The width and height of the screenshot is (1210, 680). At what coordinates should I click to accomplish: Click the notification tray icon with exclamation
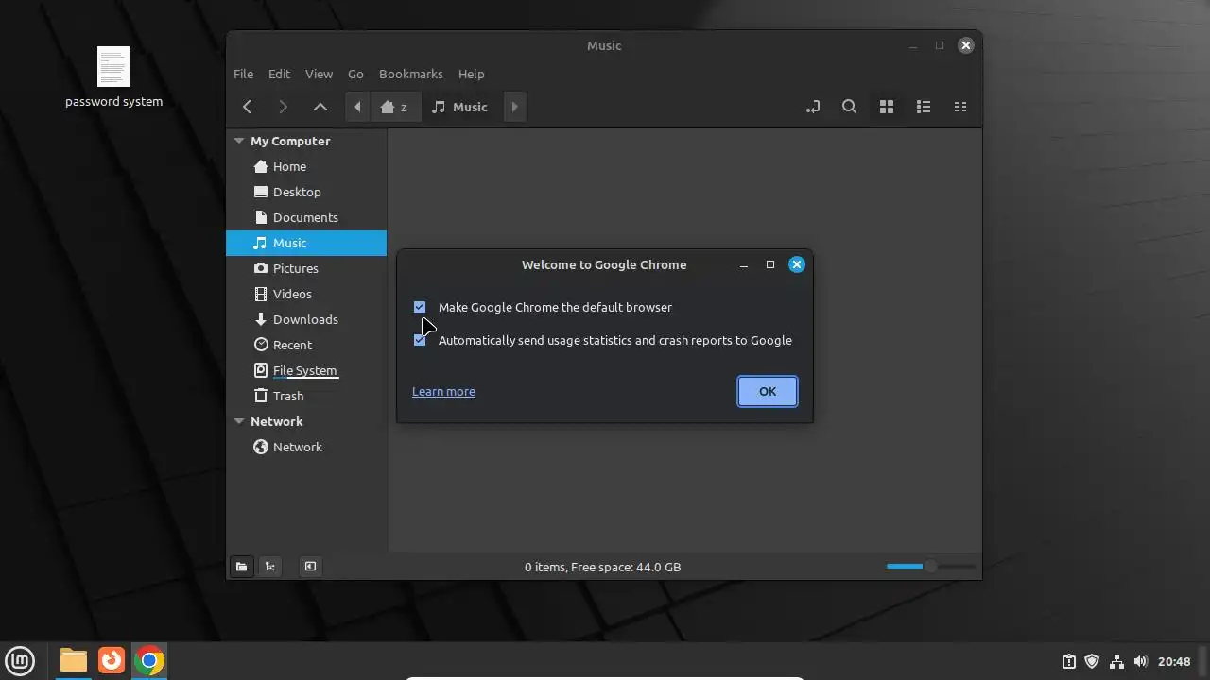(x=1068, y=661)
